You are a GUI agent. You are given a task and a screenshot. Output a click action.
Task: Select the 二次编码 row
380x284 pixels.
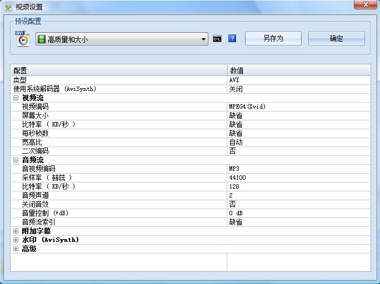coord(191,151)
